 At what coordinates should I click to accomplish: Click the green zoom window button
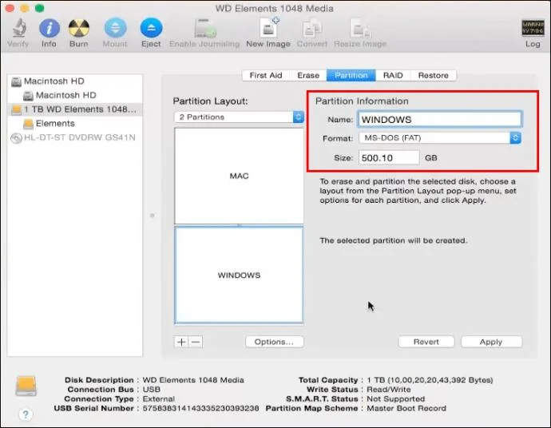pyautogui.click(x=39, y=8)
